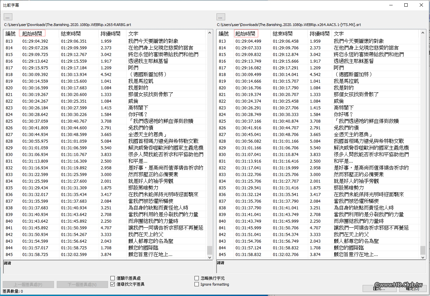Click the up arrow of the right list scrollbar

click(x=423, y=33)
